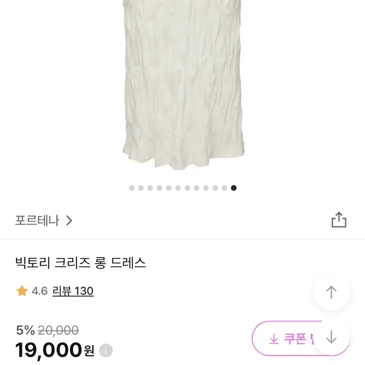The height and width of the screenshot is (365, 365).
Task: Tap the scroll-to-top arrow button
Action: tap(331, 292)
